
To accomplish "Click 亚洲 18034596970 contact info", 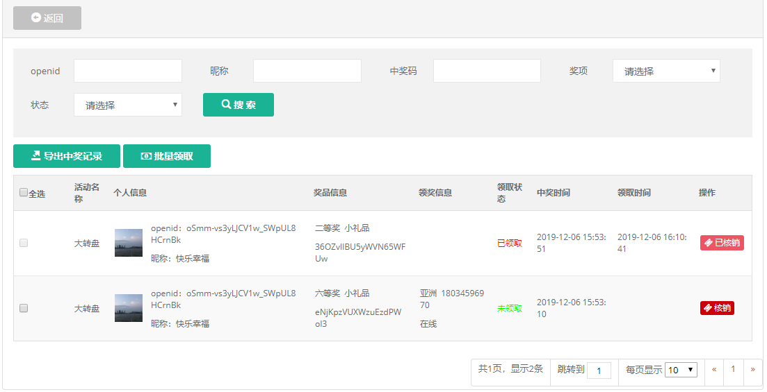I will (452, 299).
